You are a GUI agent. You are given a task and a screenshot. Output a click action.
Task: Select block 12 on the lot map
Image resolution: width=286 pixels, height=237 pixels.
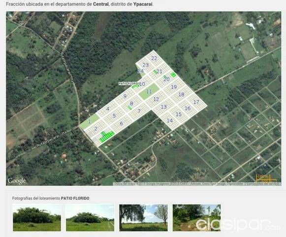tap(156, 99)
